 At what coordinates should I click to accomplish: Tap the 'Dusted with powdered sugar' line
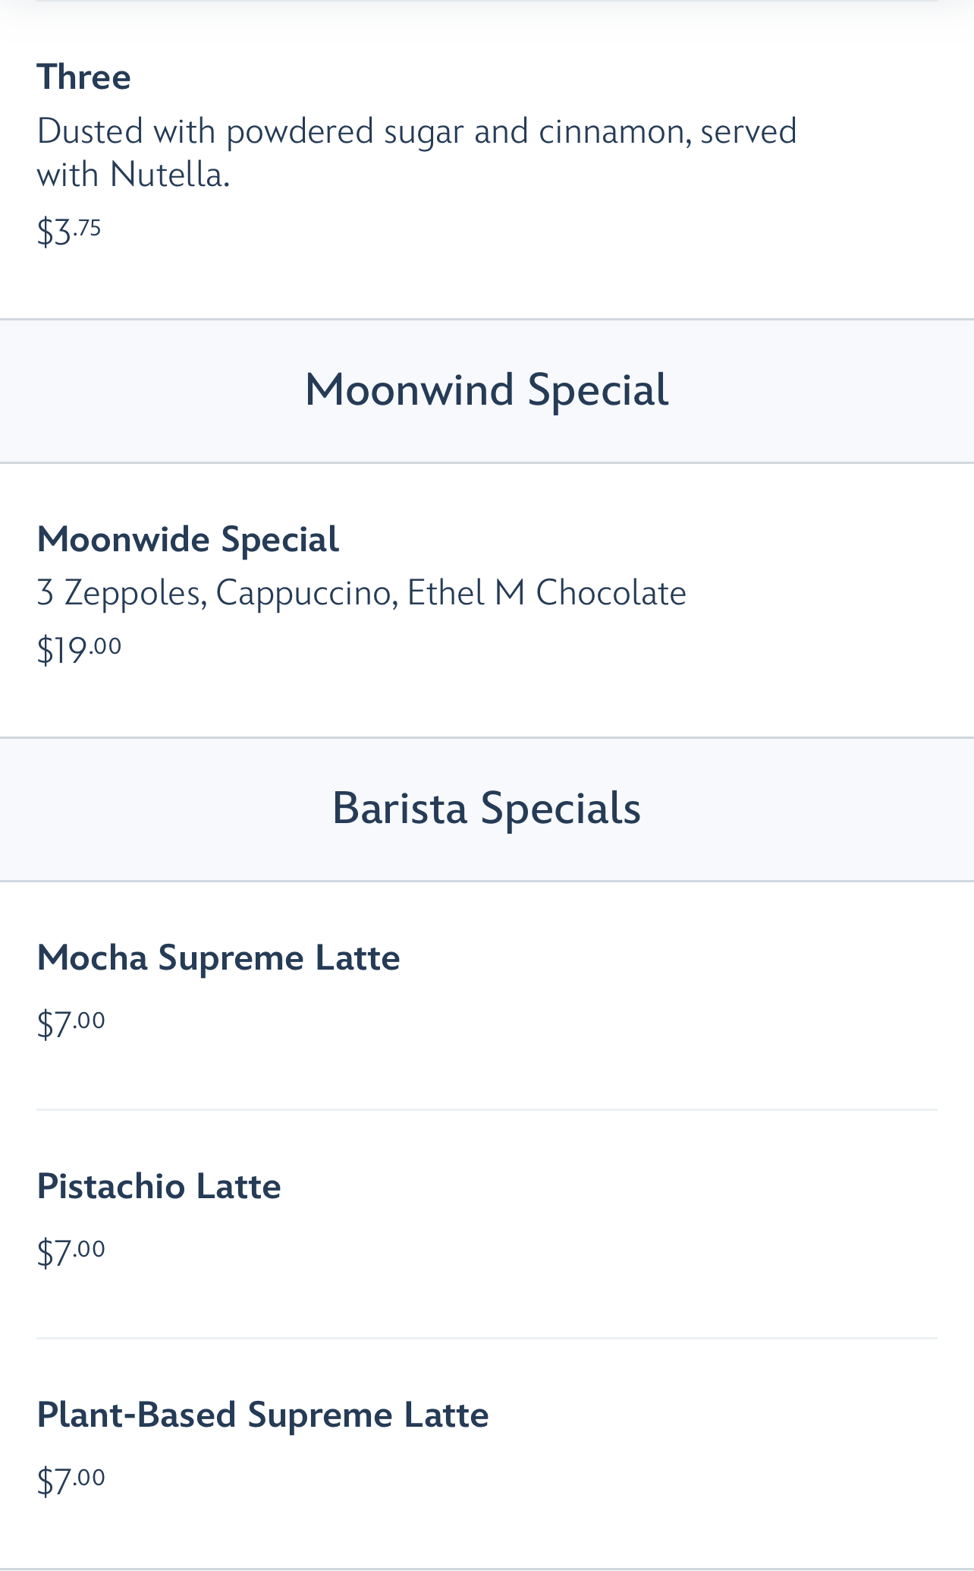pos(416,131)
